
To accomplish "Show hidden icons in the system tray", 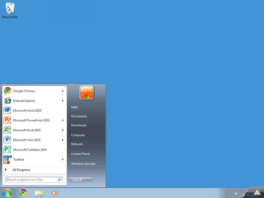I will [229, 193].
